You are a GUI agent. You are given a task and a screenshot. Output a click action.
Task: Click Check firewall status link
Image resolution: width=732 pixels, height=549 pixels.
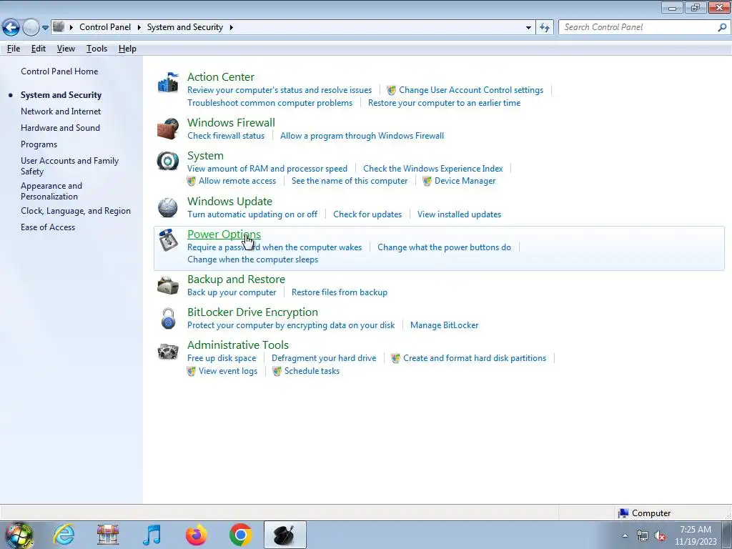click(x=226, y=136)
